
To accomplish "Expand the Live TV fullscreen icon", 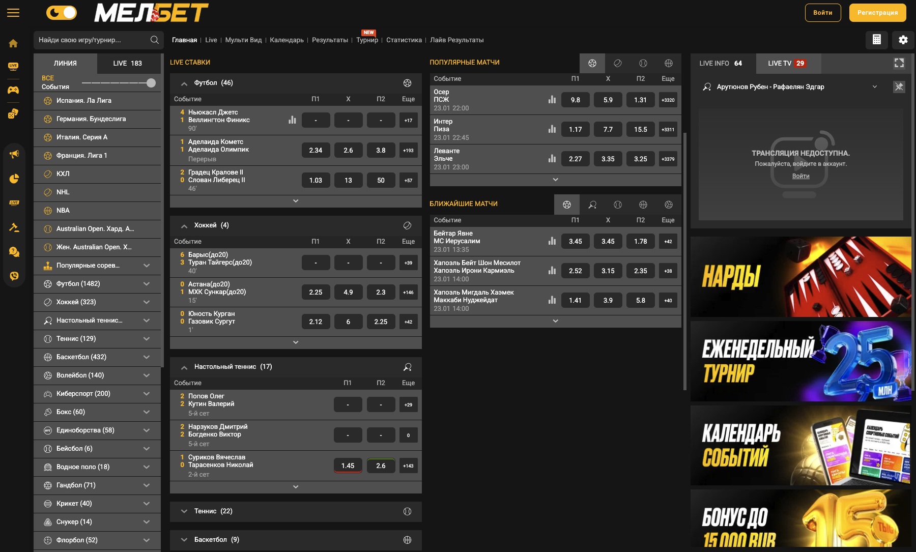I will [899, 63].
